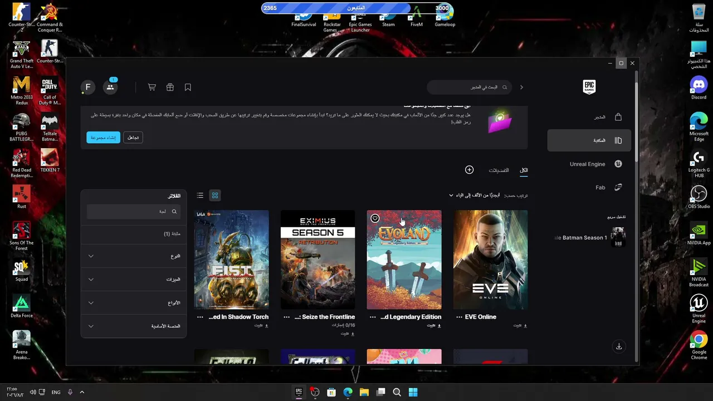
Task: Toggle microphone icon in system tray
Action: [70, 392]
